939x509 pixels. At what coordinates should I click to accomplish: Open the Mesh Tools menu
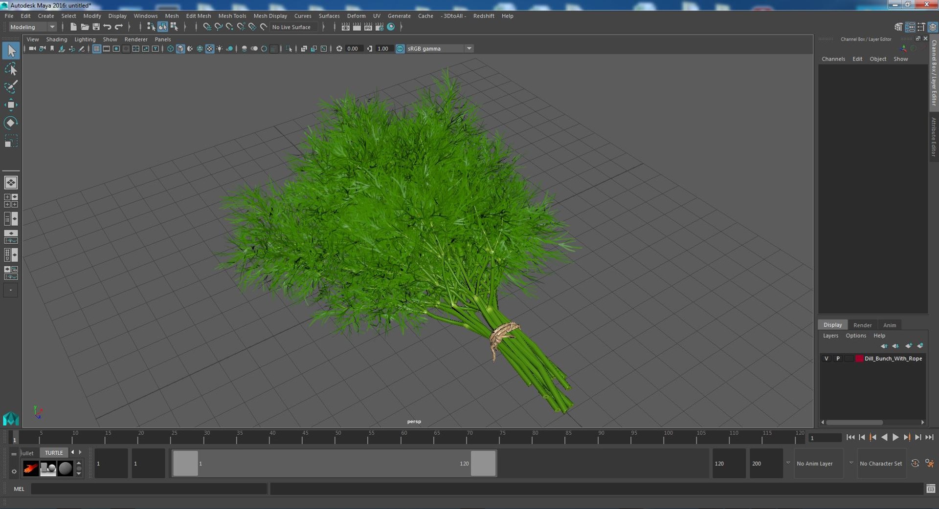click(x=232, y=16)
